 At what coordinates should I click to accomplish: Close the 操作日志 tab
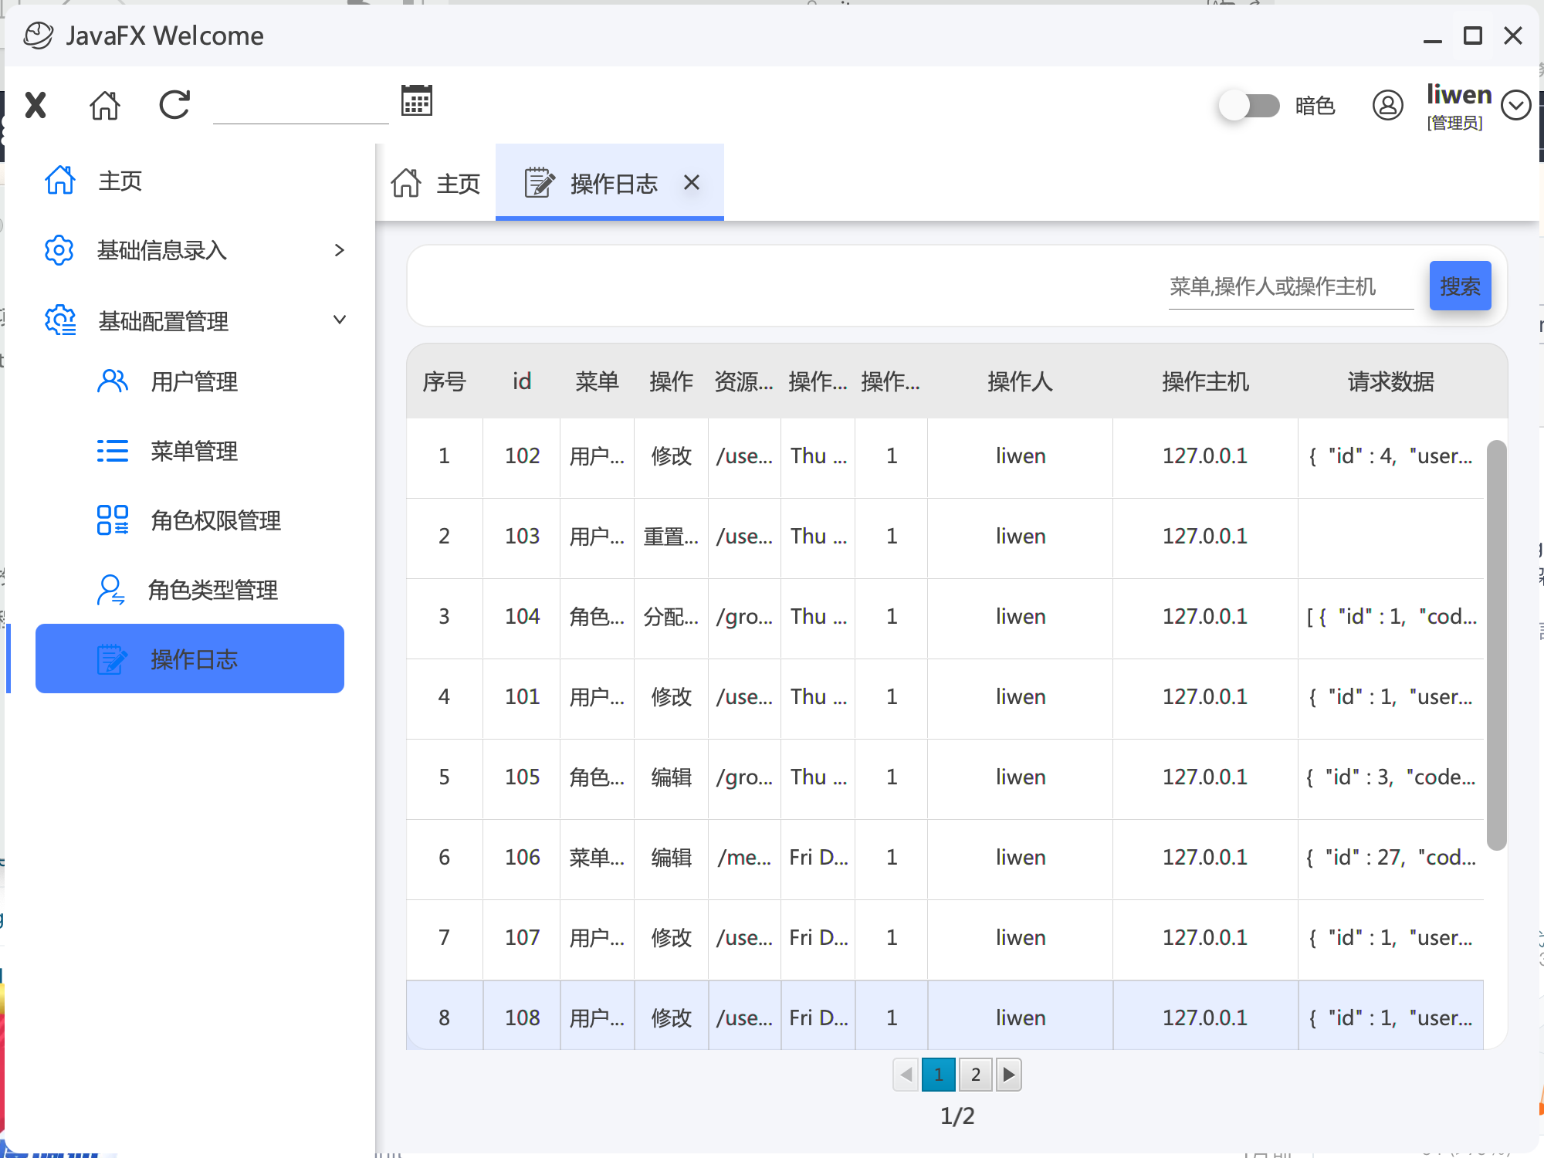tap(692, 183)
